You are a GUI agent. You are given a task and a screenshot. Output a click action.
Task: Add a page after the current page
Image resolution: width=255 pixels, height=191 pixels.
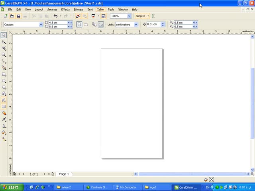(53, 174)
